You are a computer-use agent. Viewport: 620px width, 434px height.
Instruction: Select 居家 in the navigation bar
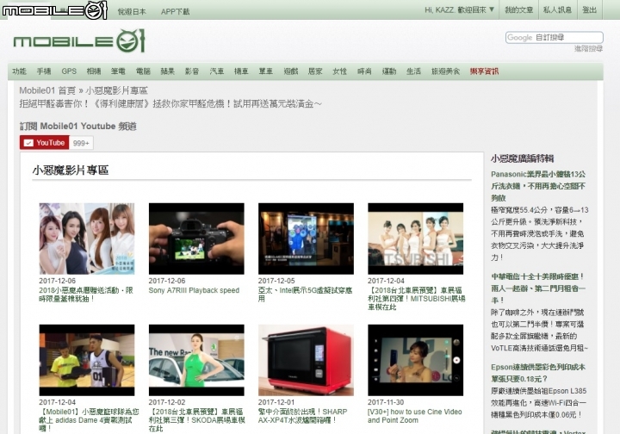pyautogui.click(x=315, y=71)
